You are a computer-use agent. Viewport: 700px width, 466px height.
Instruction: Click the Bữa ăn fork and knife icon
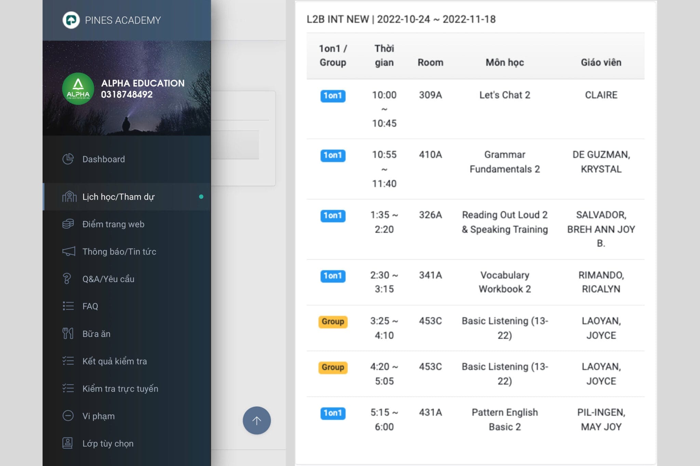click(x=68, y=334)
